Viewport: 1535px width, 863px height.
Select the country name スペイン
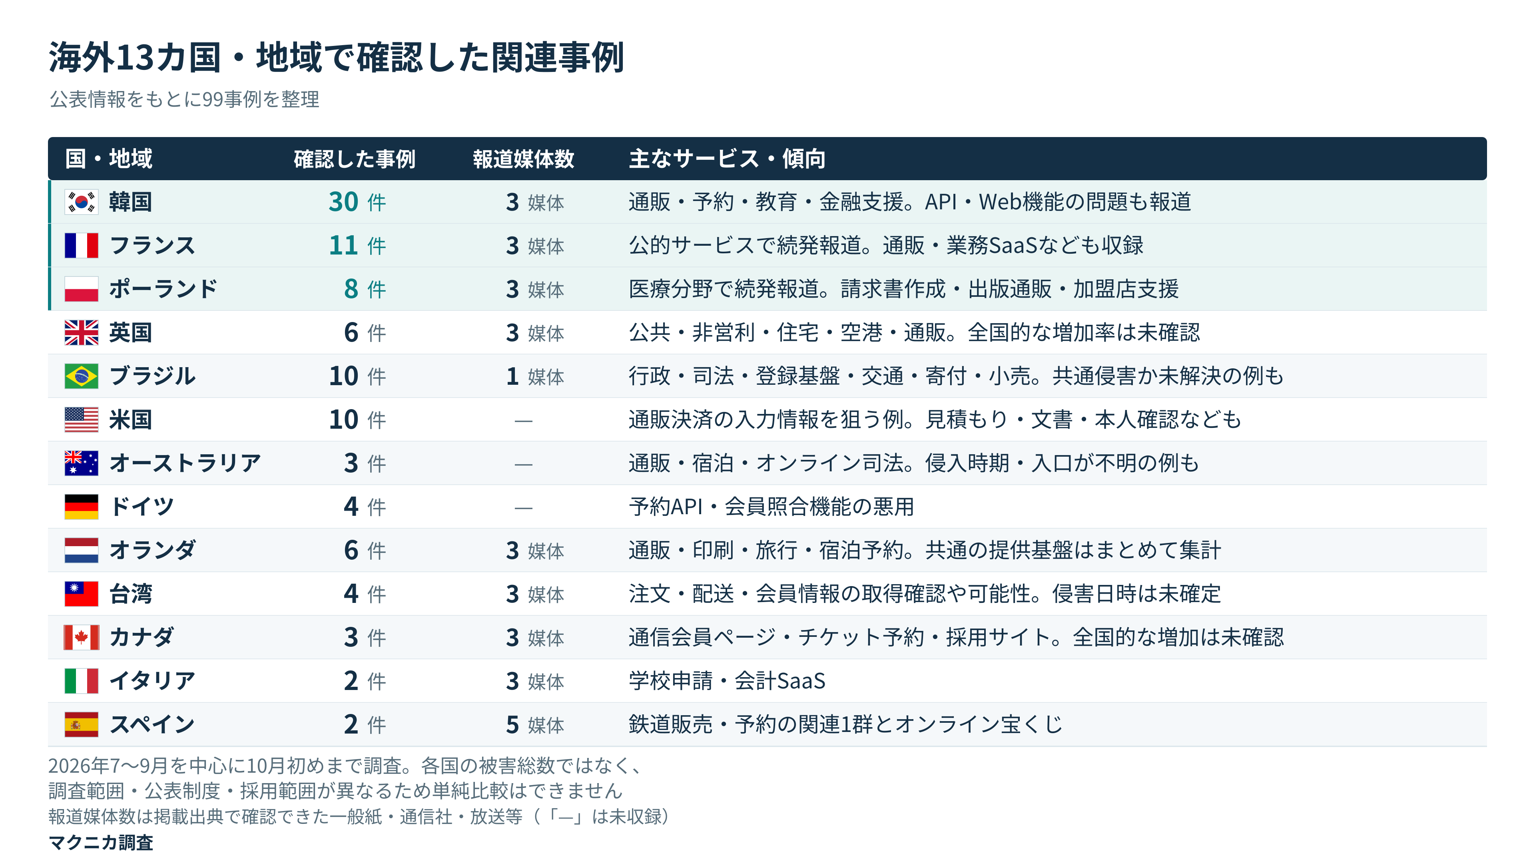point(153,724)
